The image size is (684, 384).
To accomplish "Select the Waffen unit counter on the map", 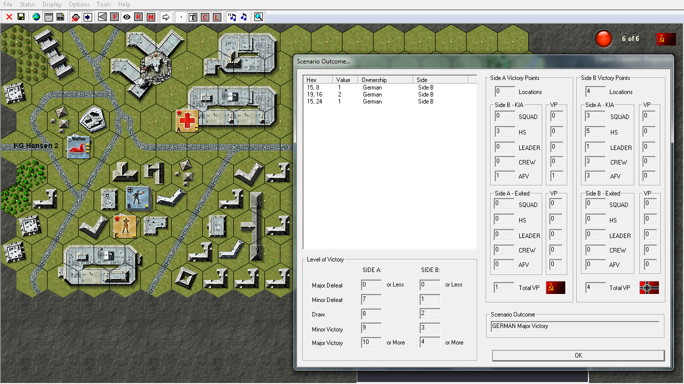I will (79, 147).
